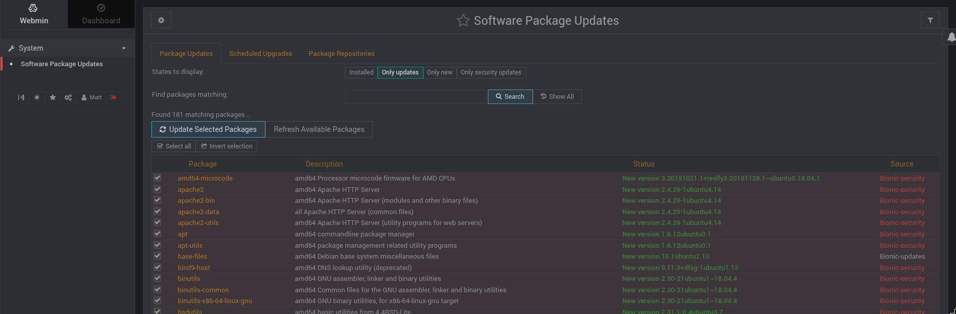Viewport: 956px width, 314px height.
Task: Open module configuration gear icon
Action: coord(161,20)
